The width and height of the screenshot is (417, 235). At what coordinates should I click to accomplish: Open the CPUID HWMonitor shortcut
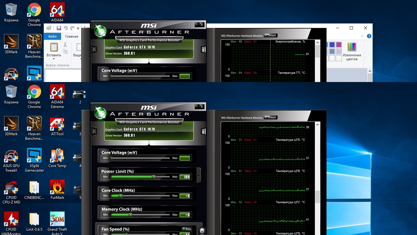pyautogui.click(x=11, y=223)
